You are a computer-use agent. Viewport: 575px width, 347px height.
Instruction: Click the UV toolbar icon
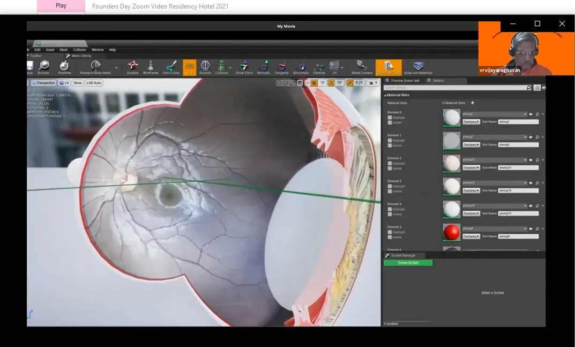coord(334,68)
